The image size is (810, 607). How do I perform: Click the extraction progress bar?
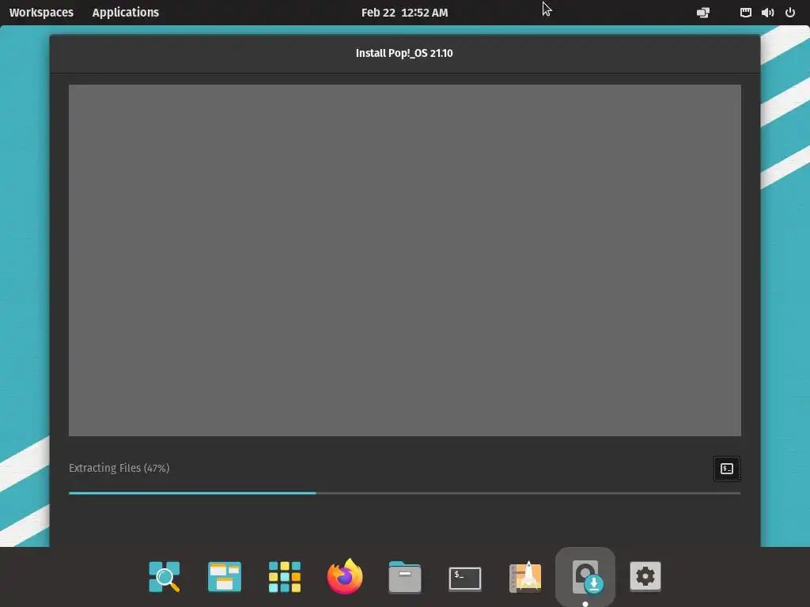[404, 493]
